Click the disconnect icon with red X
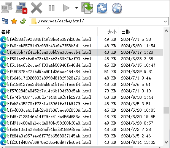This screenshot has height=148, width=170. pyautogui.click(x=21, y=8)
